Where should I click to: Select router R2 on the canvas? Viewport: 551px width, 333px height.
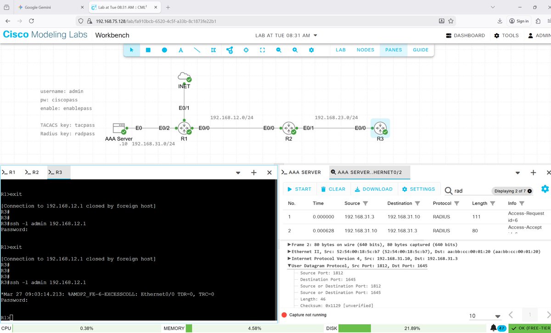coord(288,128)
